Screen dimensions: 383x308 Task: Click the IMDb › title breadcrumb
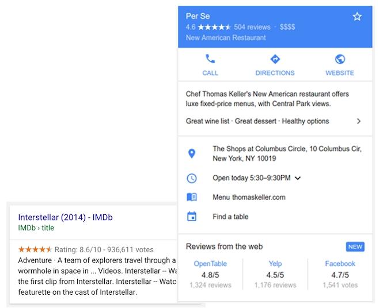[x=36, y=228]
